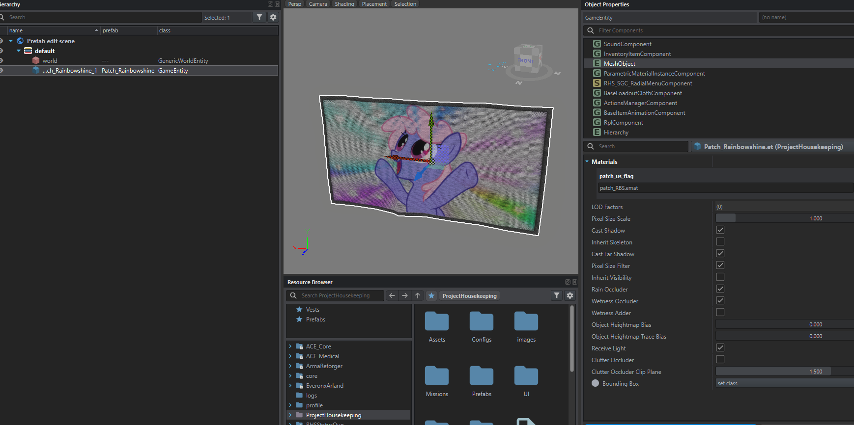Click the Bounding Box circle icon
854x425 pixels.
point(596,383)
